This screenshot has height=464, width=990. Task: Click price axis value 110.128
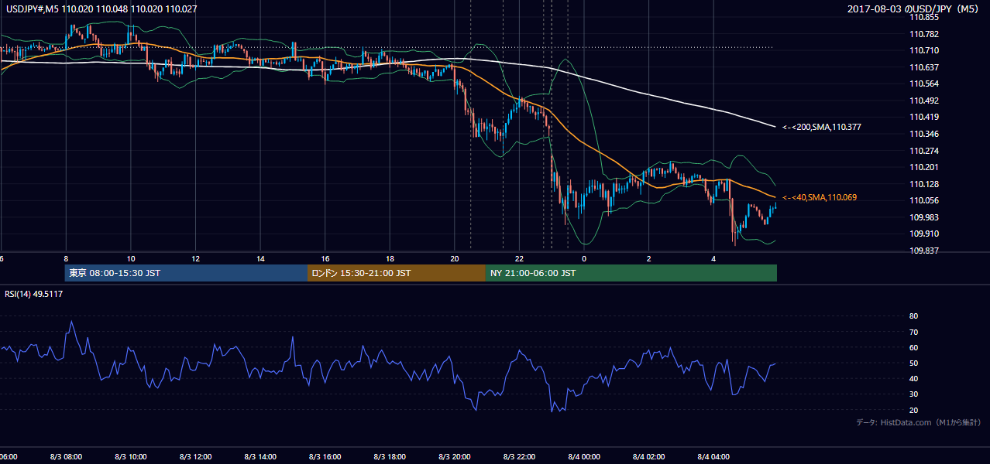pos(925,184)
